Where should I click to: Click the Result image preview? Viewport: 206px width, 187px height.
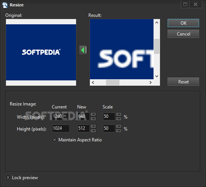point(122,49)
